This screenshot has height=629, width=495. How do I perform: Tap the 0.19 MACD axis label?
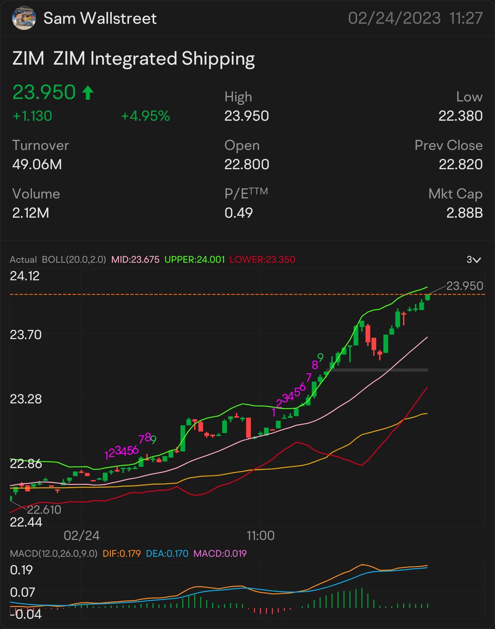[21, 570]
